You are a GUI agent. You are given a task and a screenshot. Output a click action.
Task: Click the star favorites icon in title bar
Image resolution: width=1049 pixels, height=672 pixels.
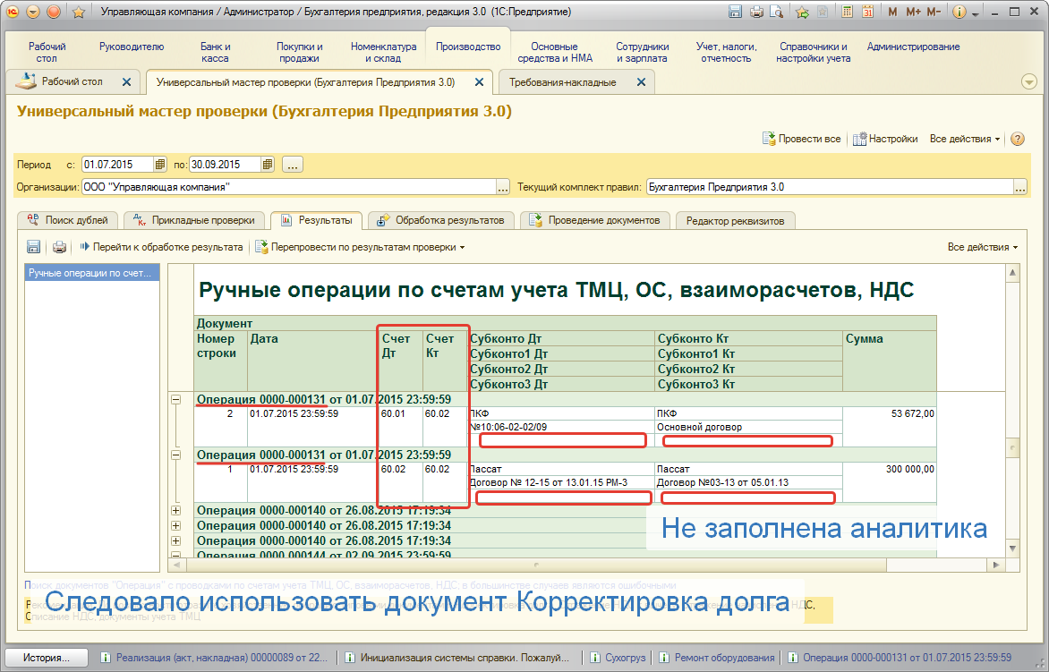pos(78,12)
